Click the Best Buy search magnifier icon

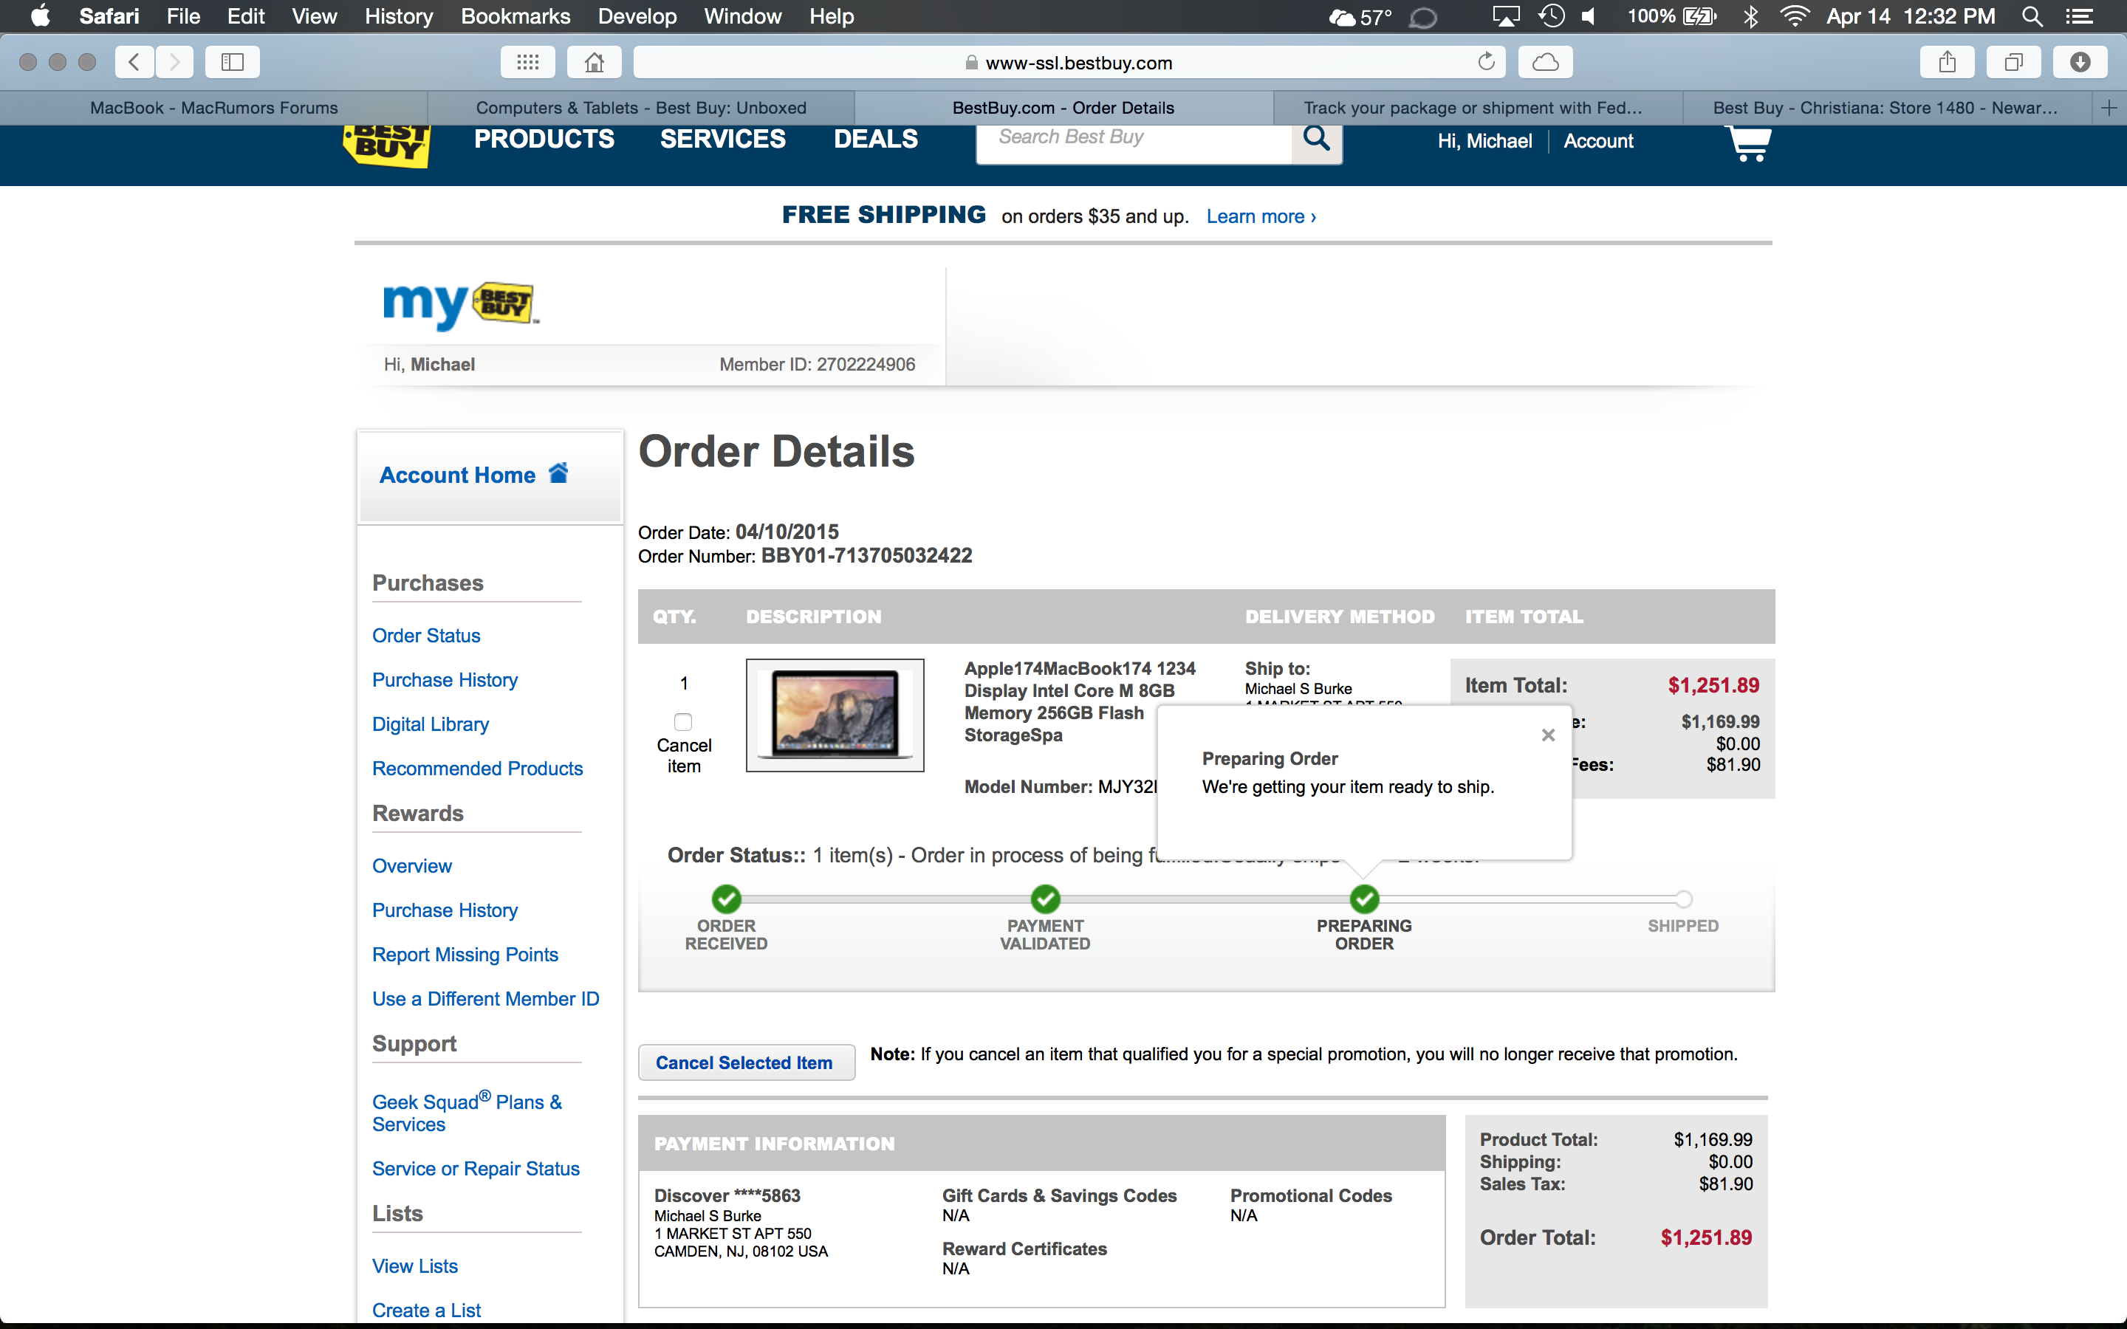click(x=1316, y=139)
